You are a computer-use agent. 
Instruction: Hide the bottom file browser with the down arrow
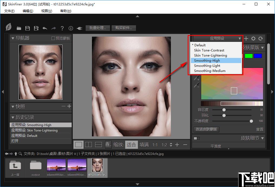pos(137,184)
